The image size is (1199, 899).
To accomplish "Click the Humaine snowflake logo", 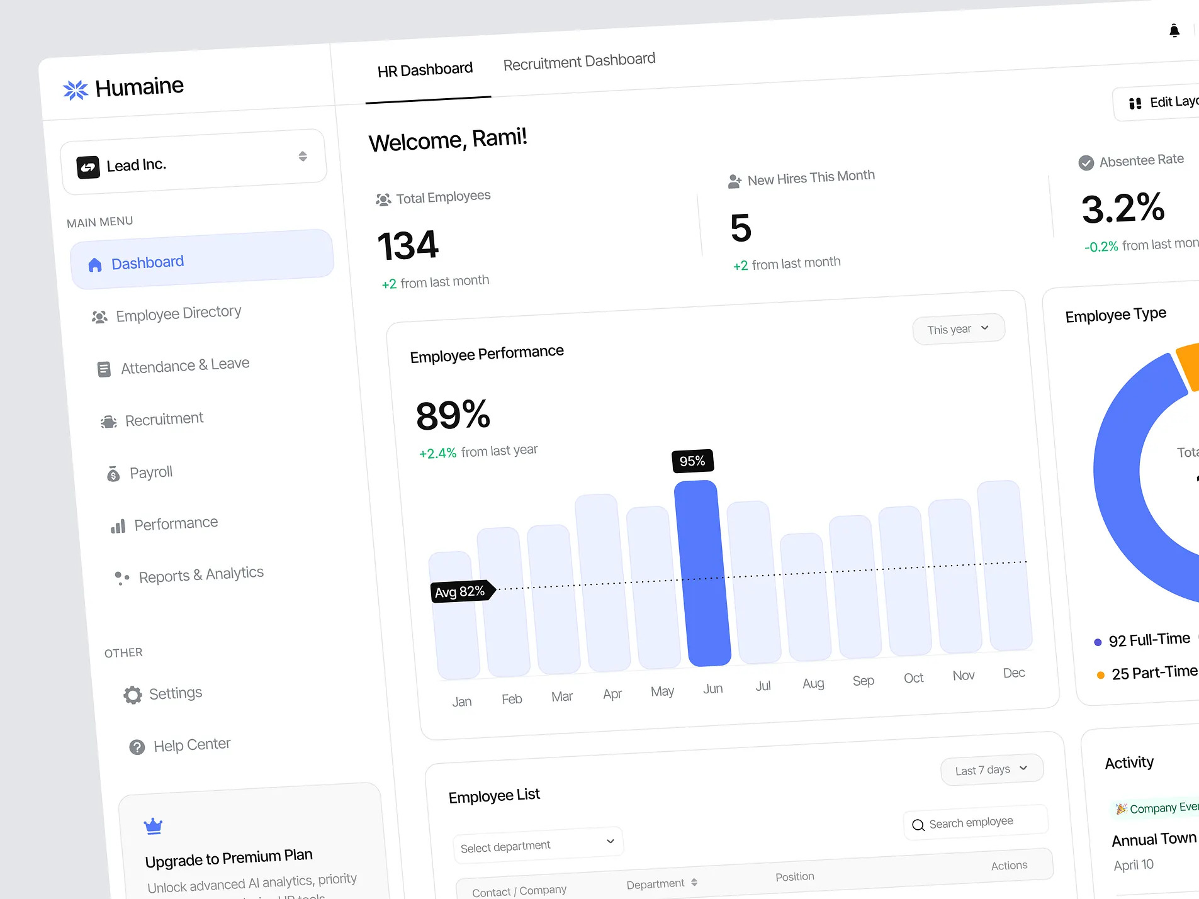I will pyautogui.click(x=76, y=90).
